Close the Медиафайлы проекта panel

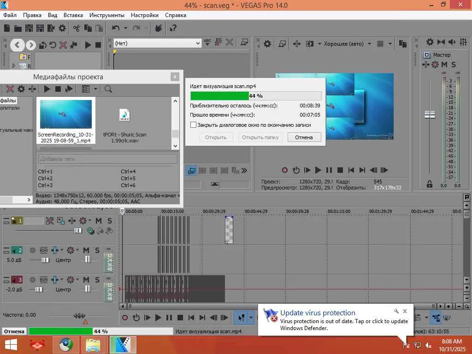(x=175, y=77)
